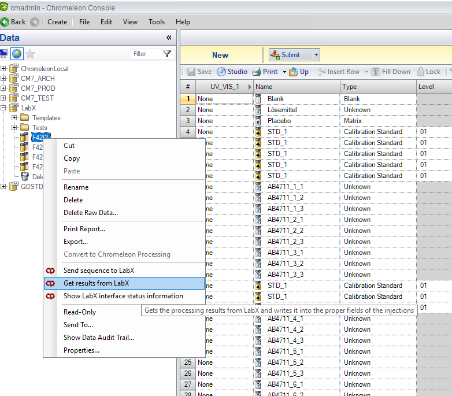Choose Get results from LabX

pyautogui.click(x=124, y=283)
